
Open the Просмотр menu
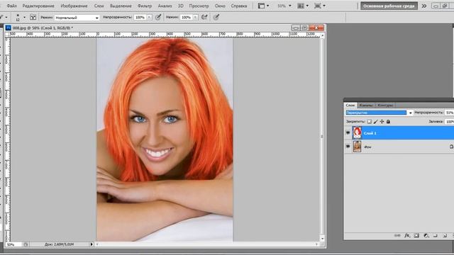199,6
